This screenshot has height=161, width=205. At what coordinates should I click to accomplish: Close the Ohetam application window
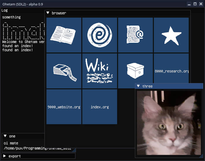coord(201,4)
